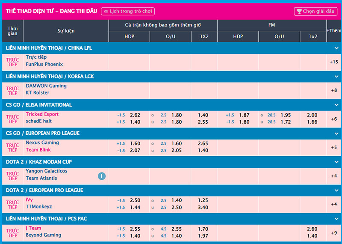
Task: Open the Chọn giải đấu league selector
Action: (x=315, y=12)
